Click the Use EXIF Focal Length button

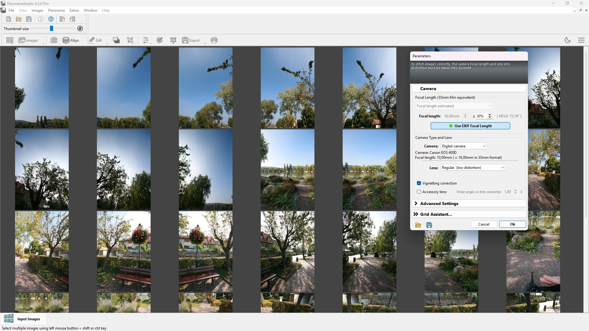pyautogui.click(x=470, y=126)
